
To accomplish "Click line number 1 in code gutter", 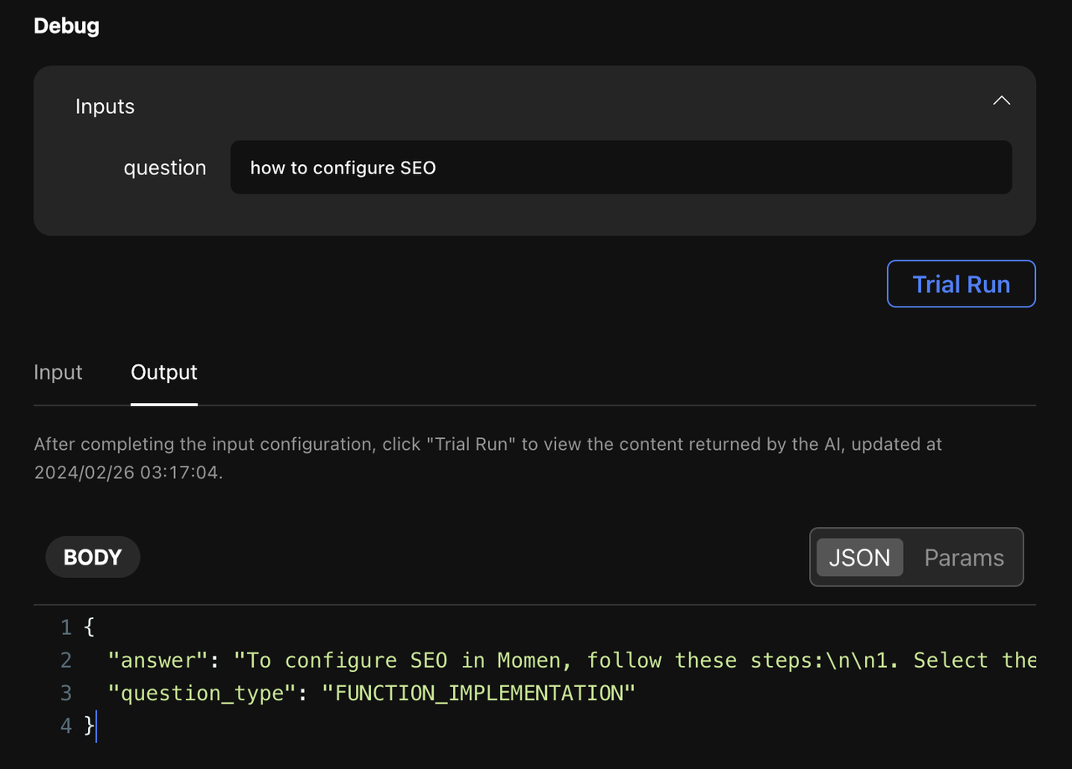I will tap(66, 627).
